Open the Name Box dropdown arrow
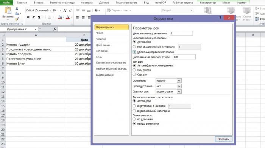Screen dimensions: 265x148 click(x=35, y=29)
